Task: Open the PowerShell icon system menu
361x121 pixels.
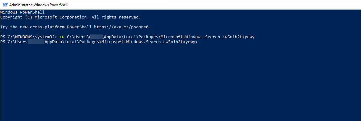Action: click(5, 5)
